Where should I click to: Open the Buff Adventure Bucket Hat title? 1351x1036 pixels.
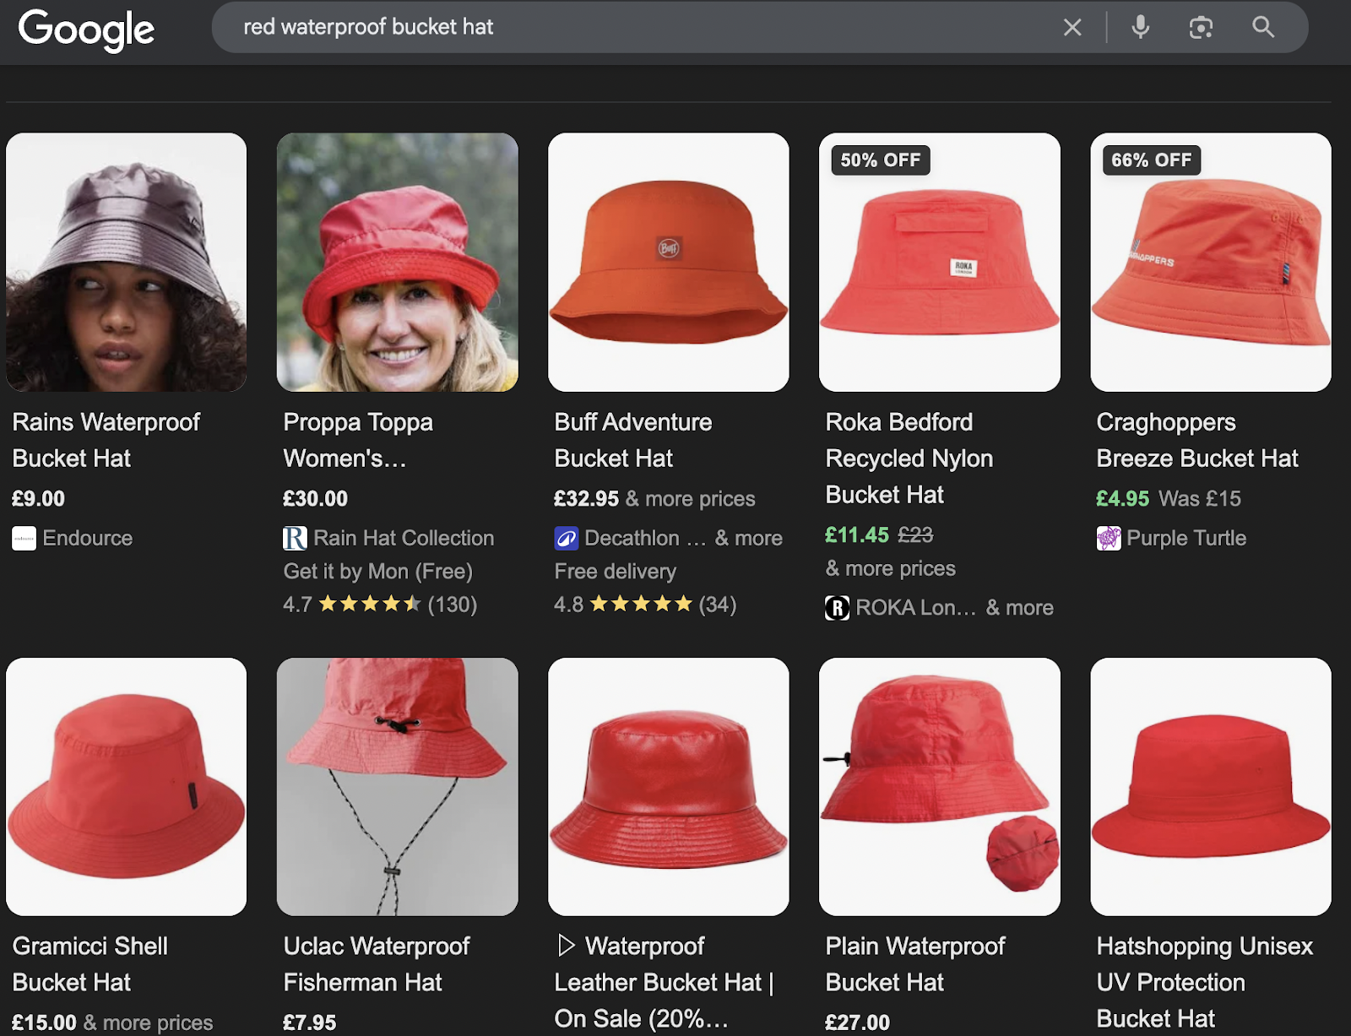[633, 440]
